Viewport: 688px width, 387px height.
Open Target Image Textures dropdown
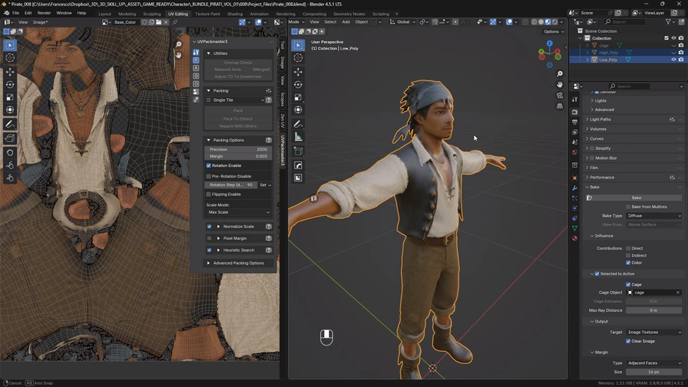pyautogui.click(x=654, y=332)
